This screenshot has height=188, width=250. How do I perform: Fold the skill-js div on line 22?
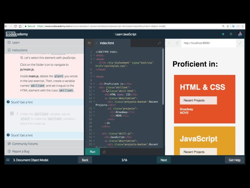coord(94,133)
